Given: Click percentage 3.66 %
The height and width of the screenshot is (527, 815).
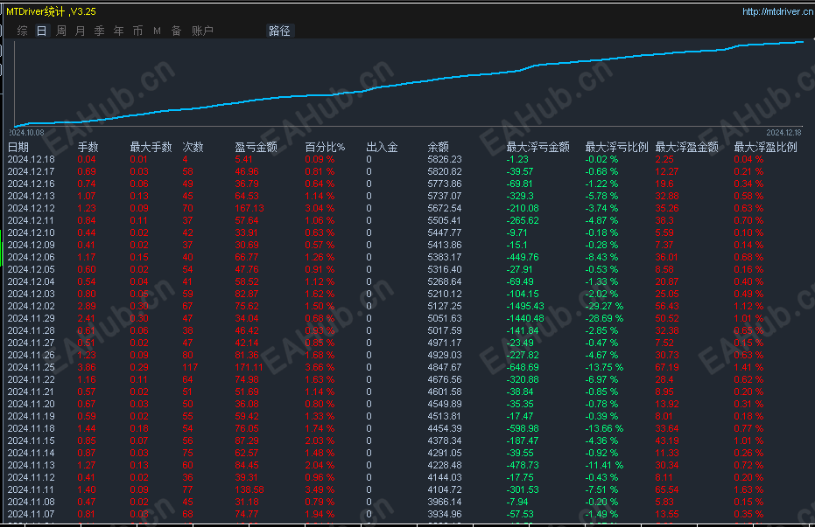Looking at the screenshot, I should [320, 367].
